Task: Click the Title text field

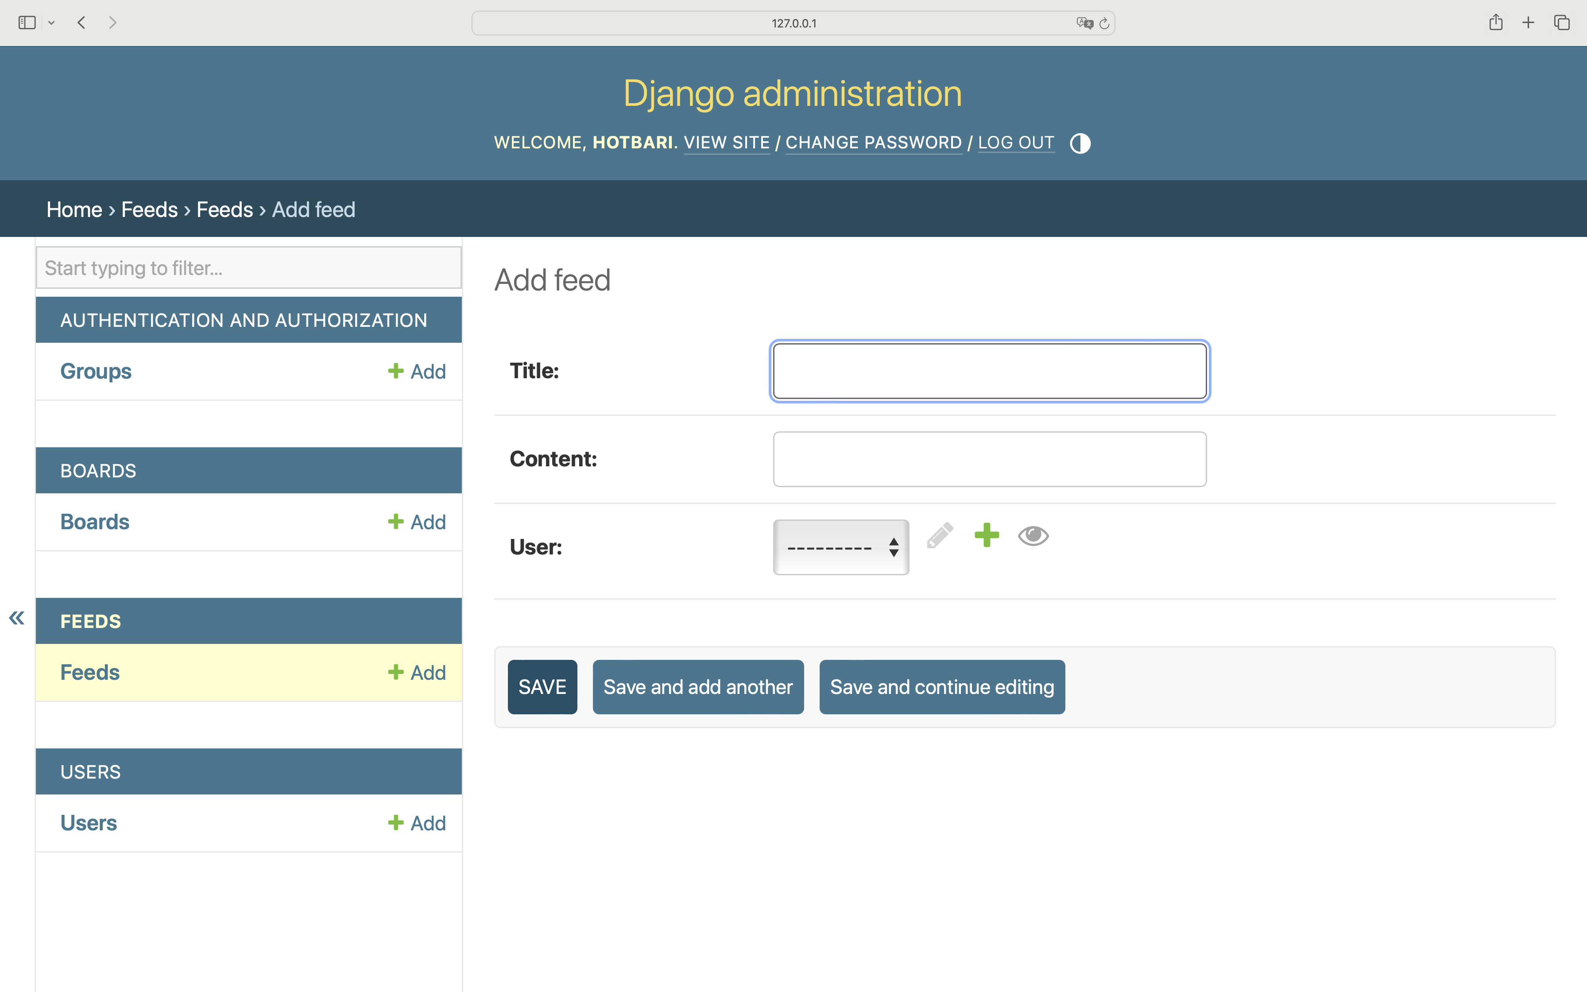Action: (990, 372)
